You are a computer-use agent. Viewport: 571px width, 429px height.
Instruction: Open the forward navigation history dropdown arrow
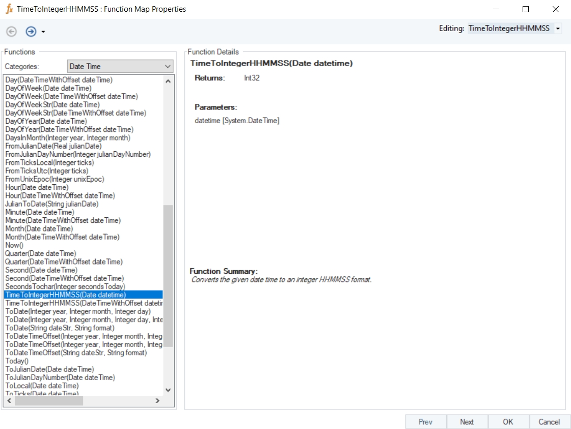[x=43, y=32]
